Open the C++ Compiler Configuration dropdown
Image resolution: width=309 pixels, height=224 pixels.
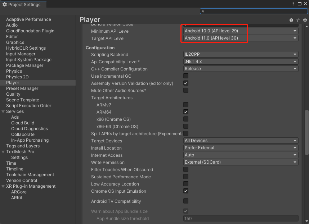click(241, 69)
